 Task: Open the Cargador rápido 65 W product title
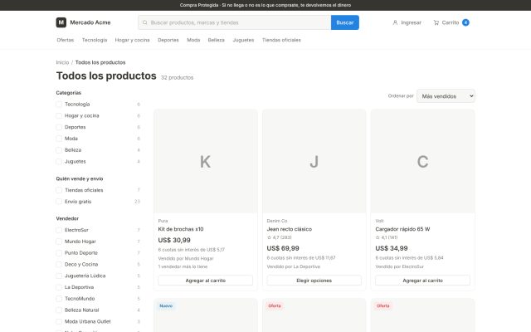click(x=402, y=229)
